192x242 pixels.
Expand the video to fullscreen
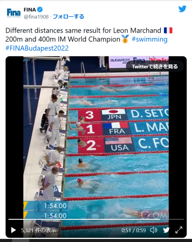[179, 230]
